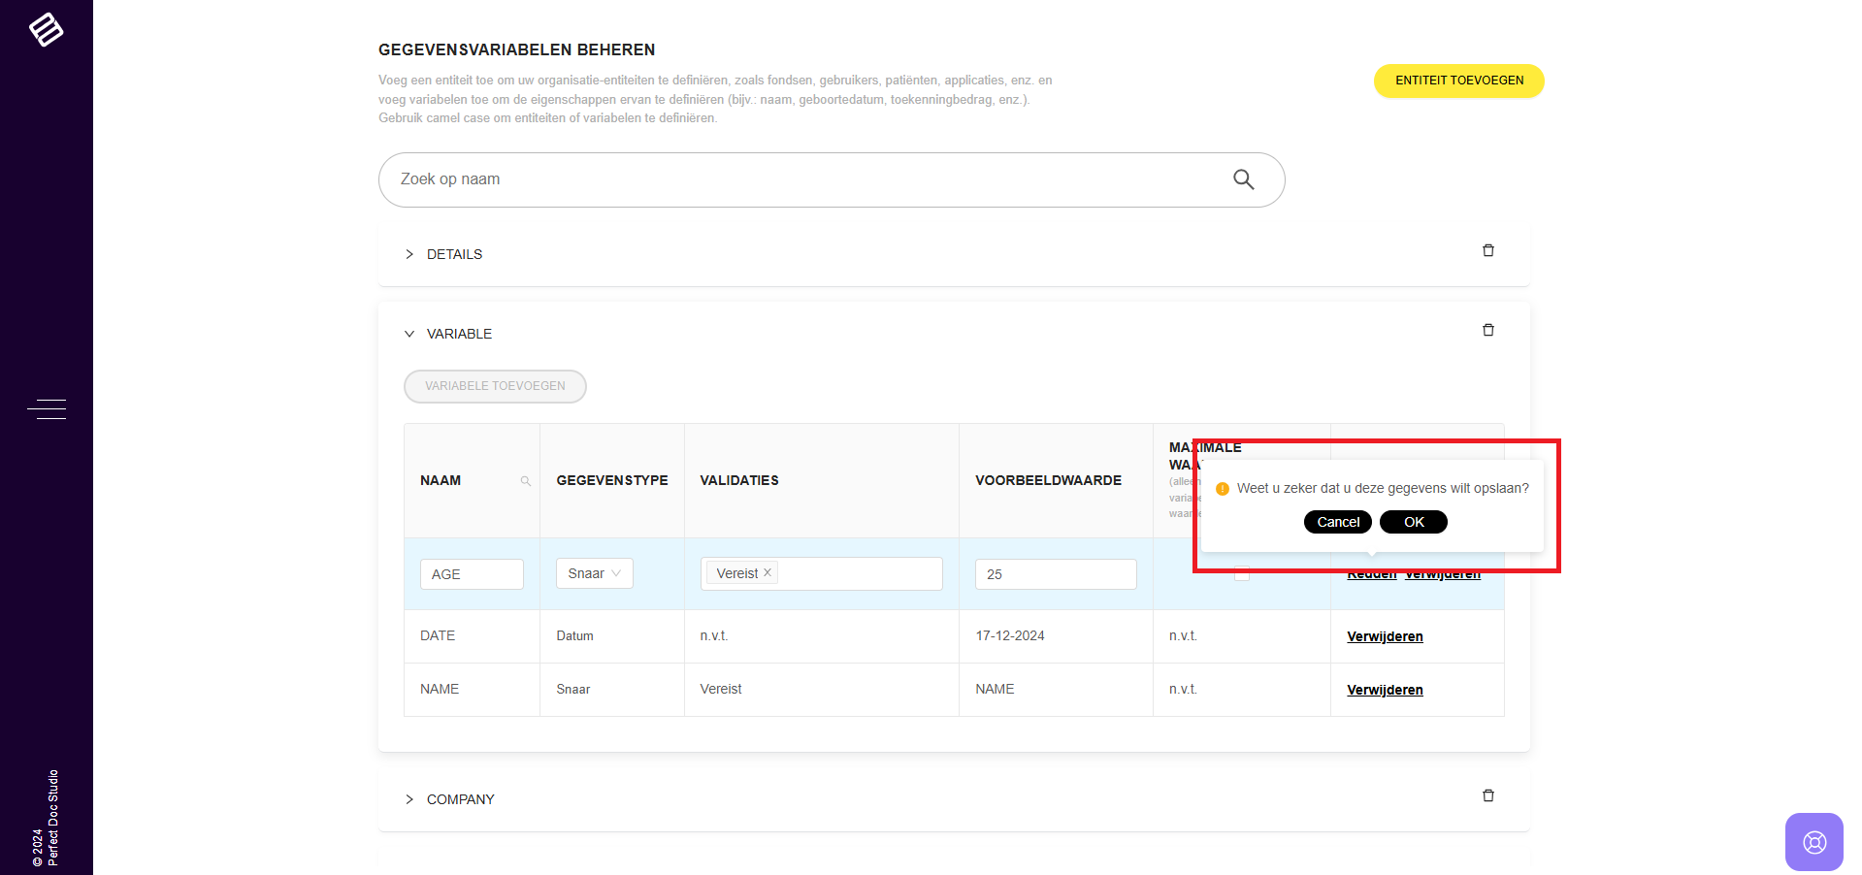Viewport: 1862px width, 875px height.
Task: Filter the NAAM column with search icon
Action: click(526, 481)
